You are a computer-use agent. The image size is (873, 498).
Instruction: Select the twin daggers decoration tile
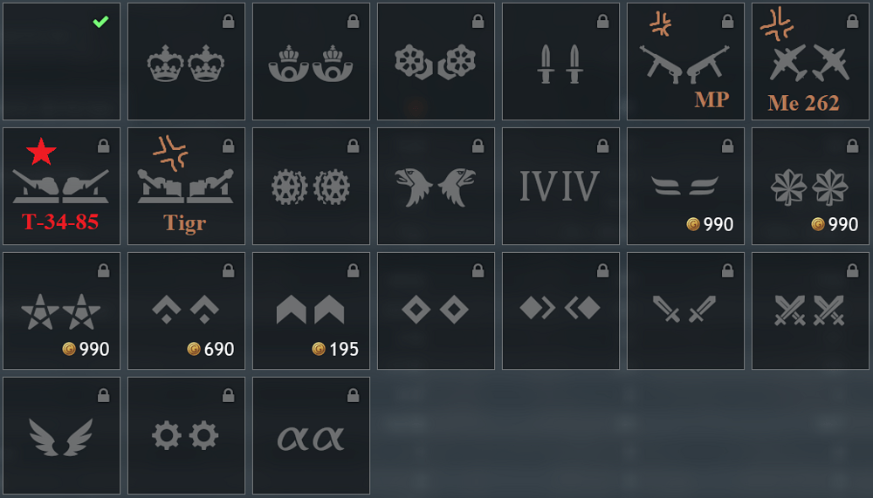[x=560, y=61]
